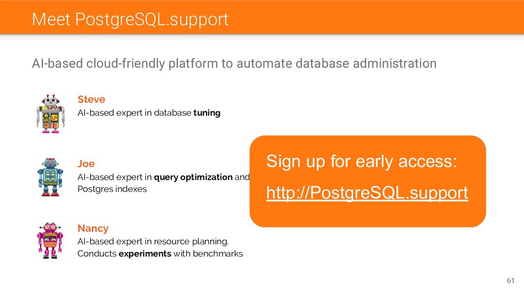The height and width of the screenshot is (295, 524).
Task: Click 'with benchmarks' text under Nancy
Action: [x=208, y=254]
